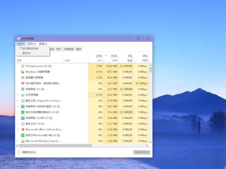Click the 12.4 MB memory cell
The image size is (226, 169).
point(111,141)
